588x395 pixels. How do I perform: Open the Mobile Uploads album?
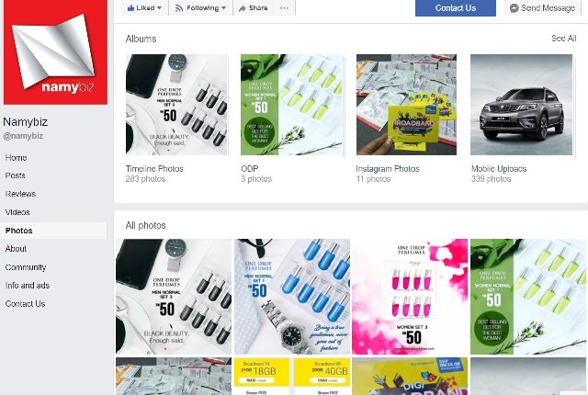[499, 169]
